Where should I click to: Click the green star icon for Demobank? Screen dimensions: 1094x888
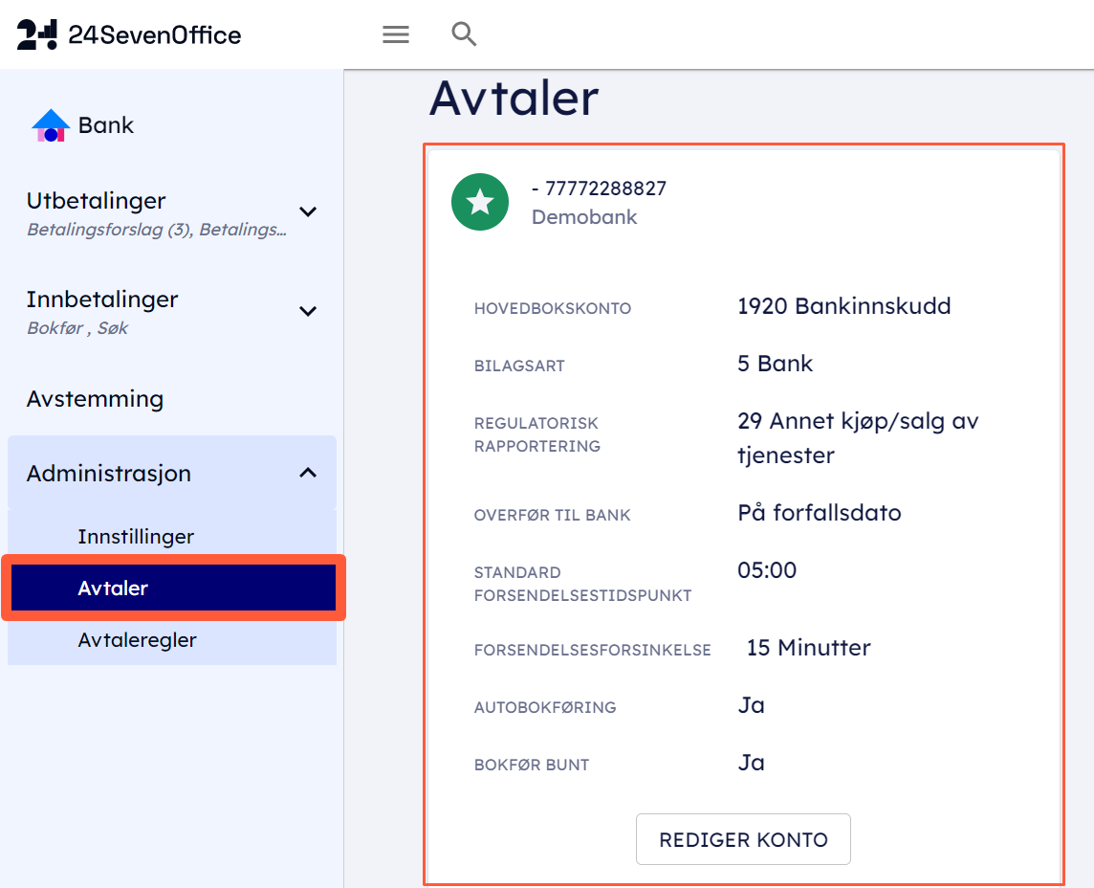click(480, 202)
